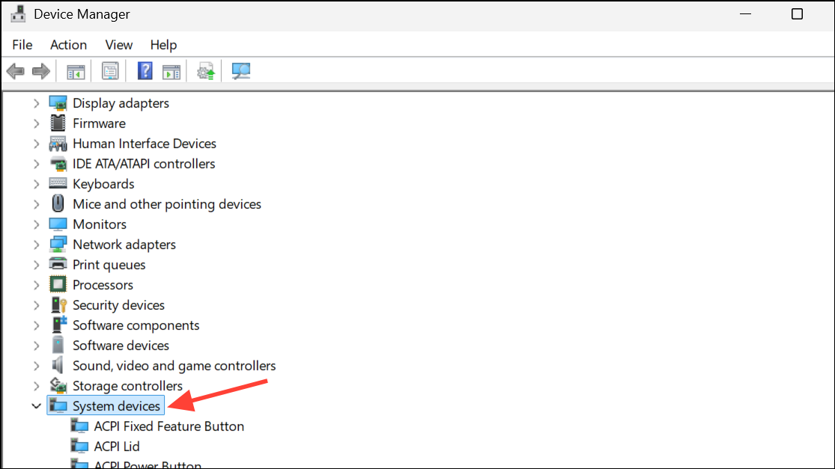Click the Update device driver icon

click(206, 72)
